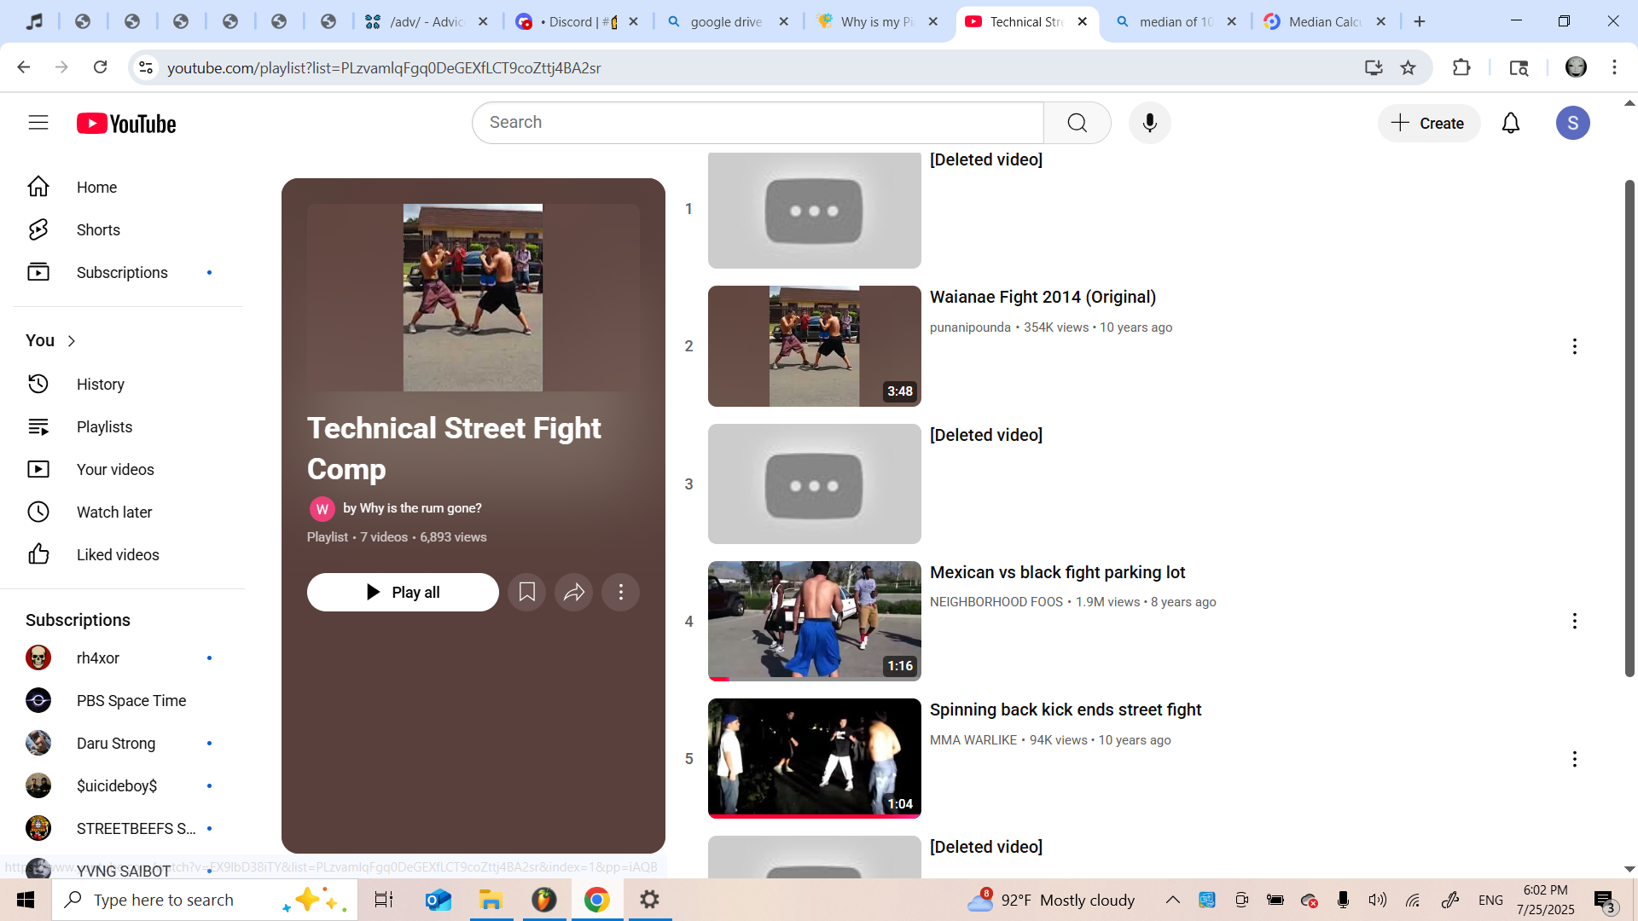Switch to Median Calc tab

1326,21
